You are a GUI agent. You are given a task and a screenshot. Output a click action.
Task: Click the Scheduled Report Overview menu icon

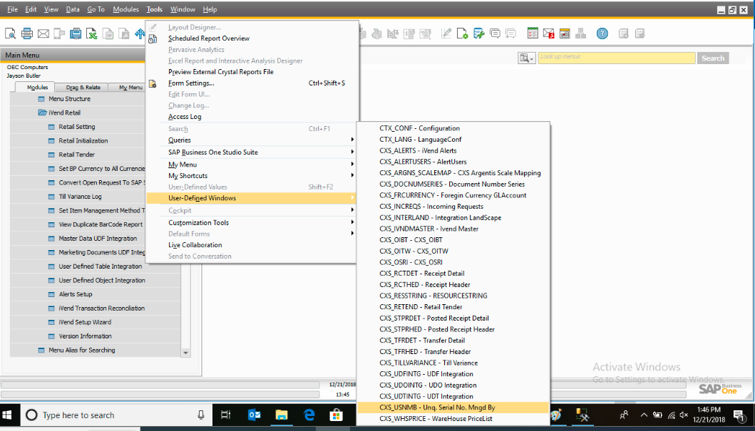153,38
